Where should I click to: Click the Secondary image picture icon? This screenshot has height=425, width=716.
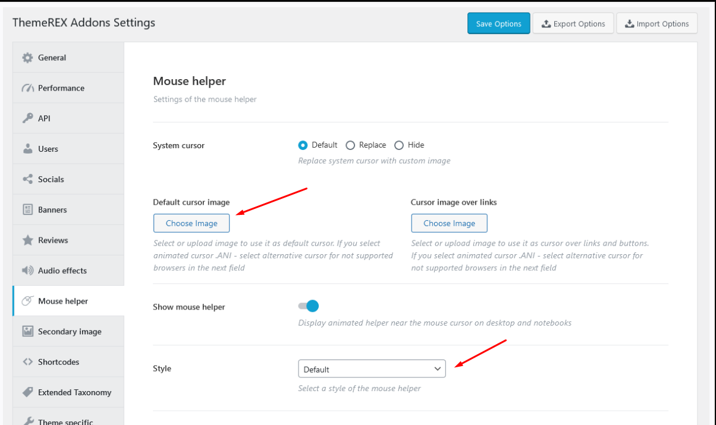tap(27, 332)
